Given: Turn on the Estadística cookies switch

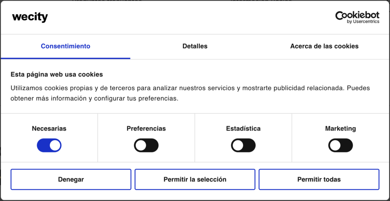Looking at the screenshot, I should (x=243, y=145).
